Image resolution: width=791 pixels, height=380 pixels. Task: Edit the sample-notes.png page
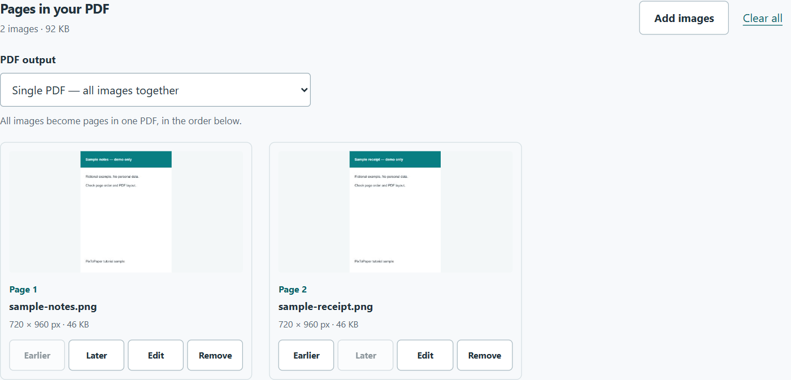(x=156, y=355)
